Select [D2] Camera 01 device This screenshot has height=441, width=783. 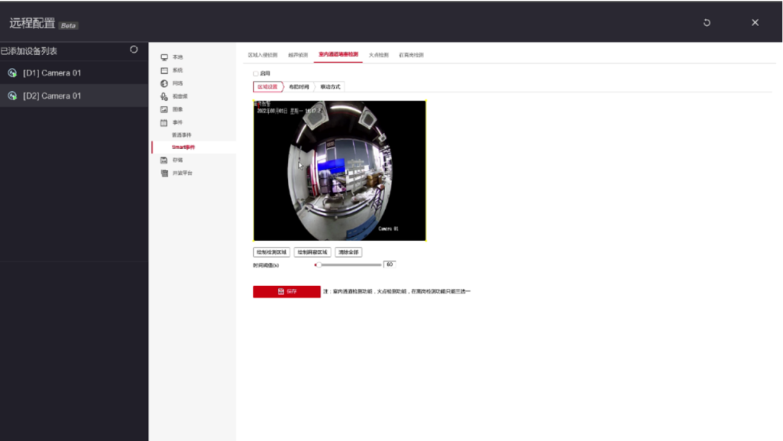[51, 96]
